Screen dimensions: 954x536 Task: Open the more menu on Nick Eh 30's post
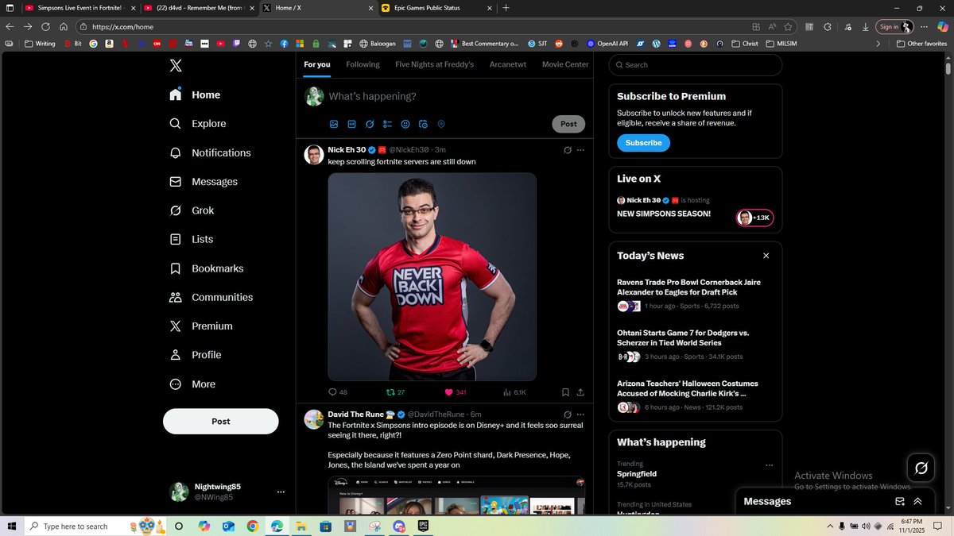(x=580, y=150)
